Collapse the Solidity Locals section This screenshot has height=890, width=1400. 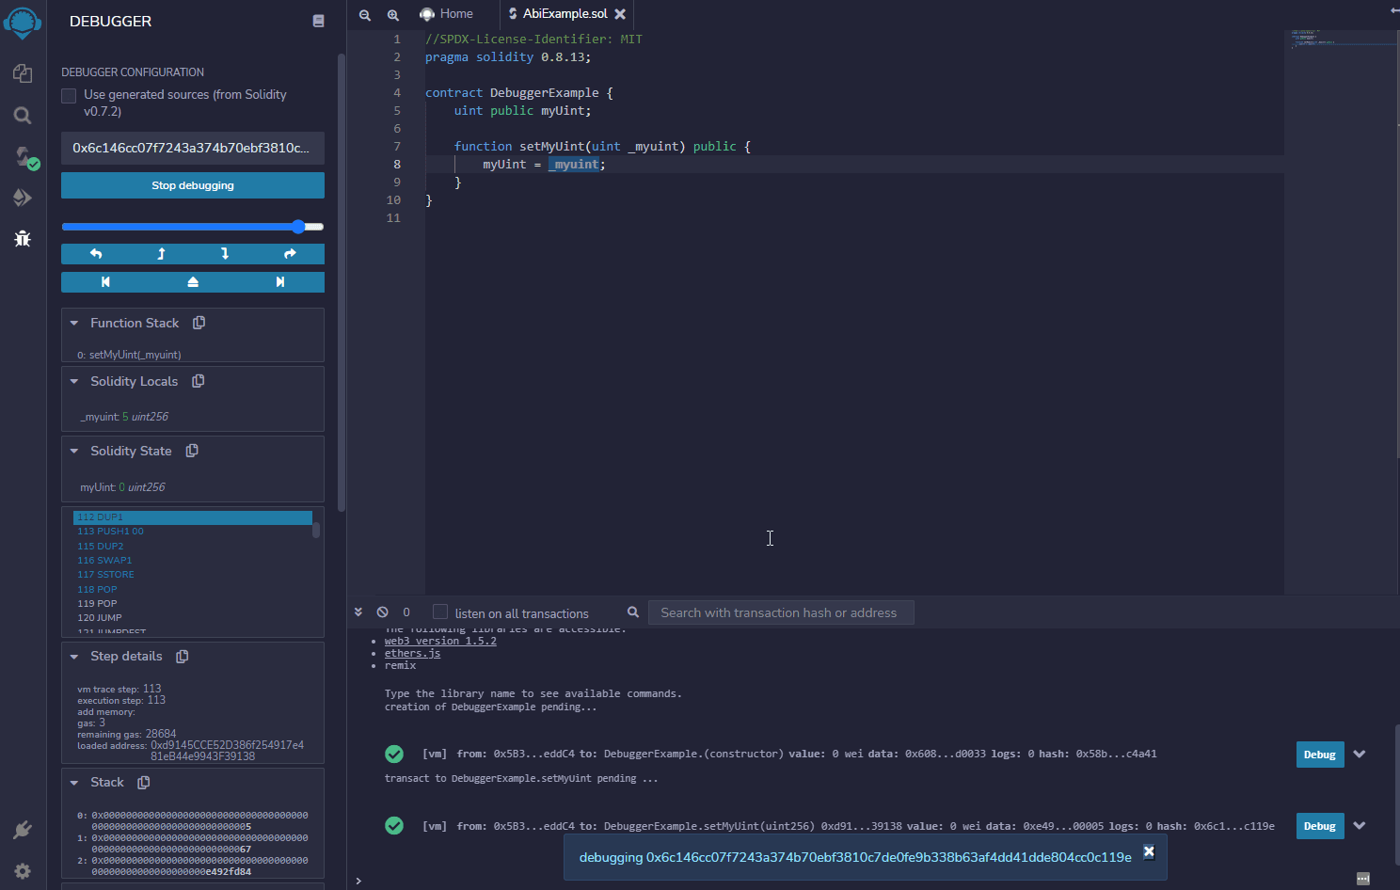point(74,381)
